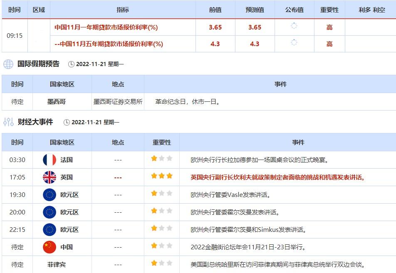The height and width of the screenshot is (273, 396).
Task: Click the loading spinner for the one-year LPR row
Action: (x=294, y=27)
